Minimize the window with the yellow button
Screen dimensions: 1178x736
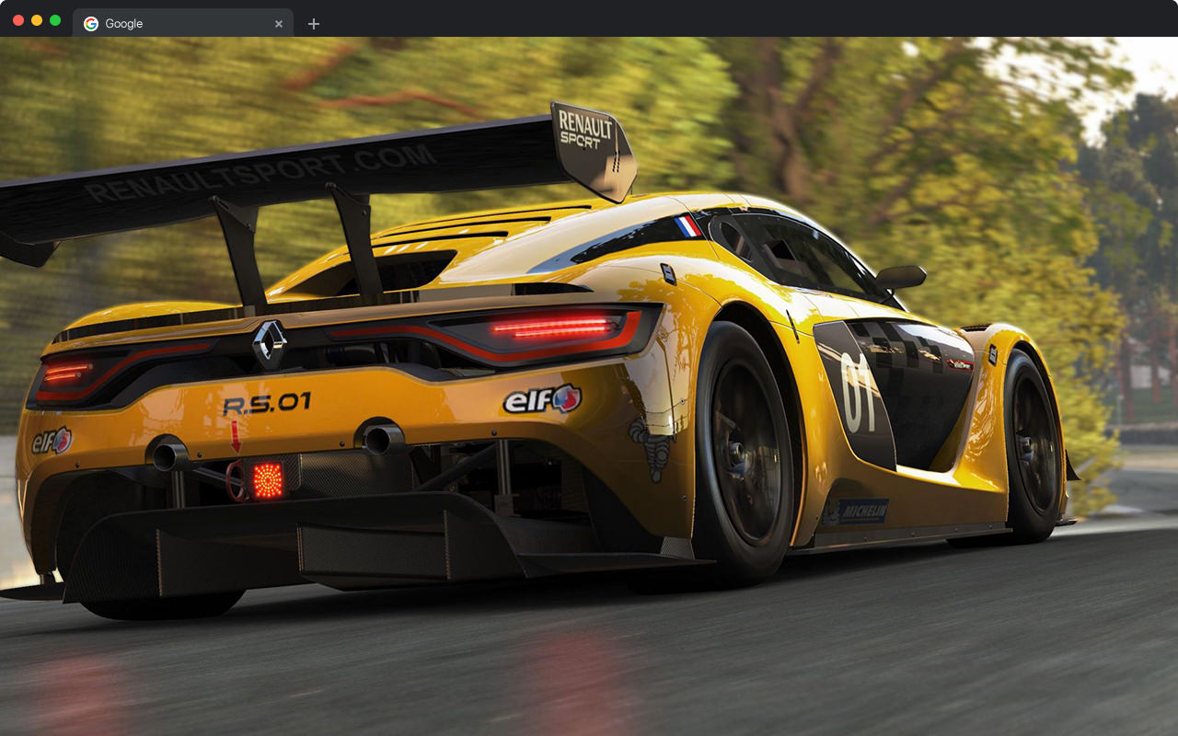pyautogui.click(x=37, y=20)
